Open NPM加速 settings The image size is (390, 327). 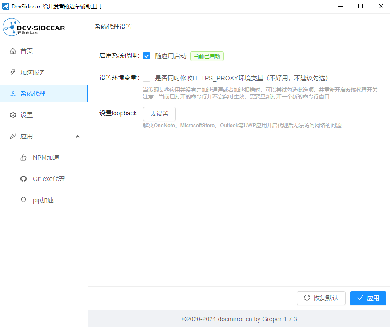[44, 158]
